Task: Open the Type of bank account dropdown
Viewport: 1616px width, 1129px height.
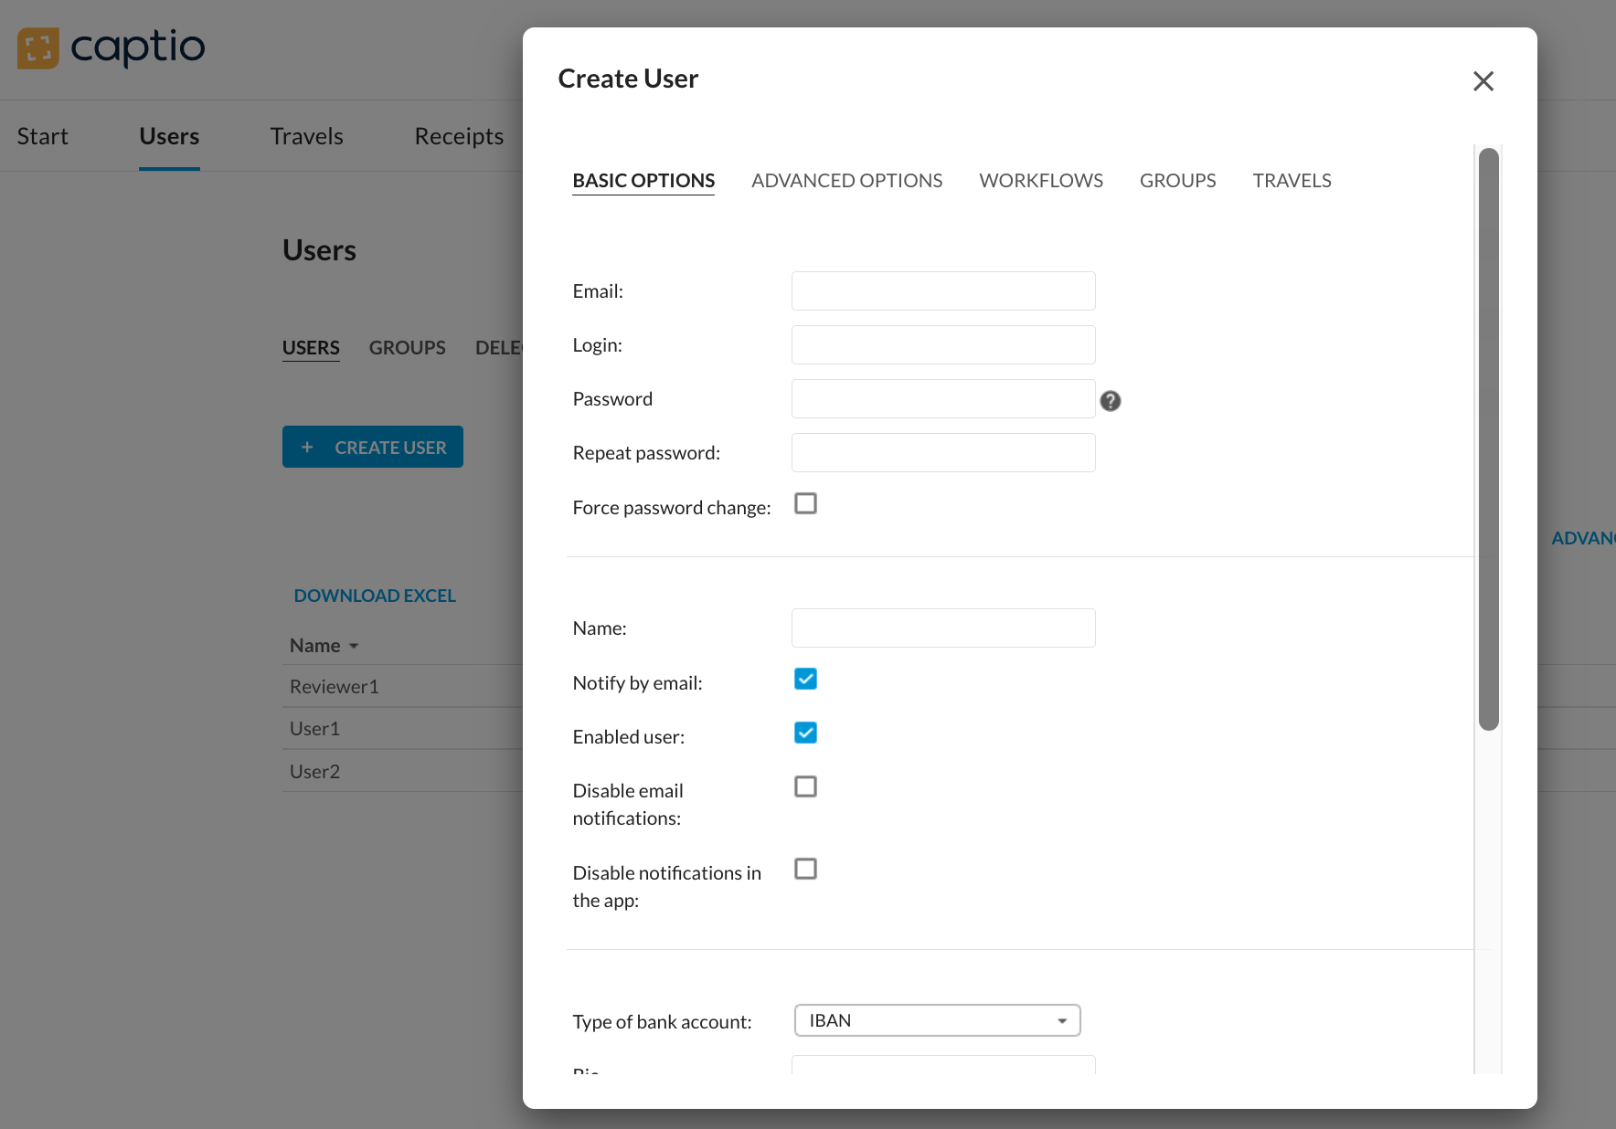Action: [937, 1020]
